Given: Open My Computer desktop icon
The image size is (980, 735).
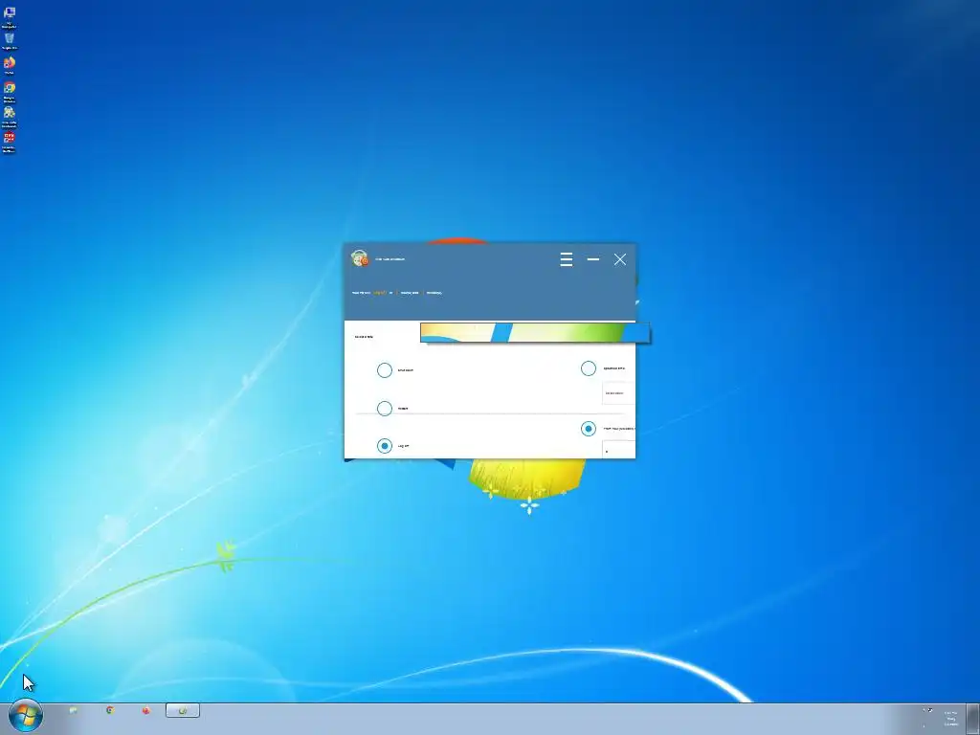Looking at the screenshot, I should [x=10, y=17].
